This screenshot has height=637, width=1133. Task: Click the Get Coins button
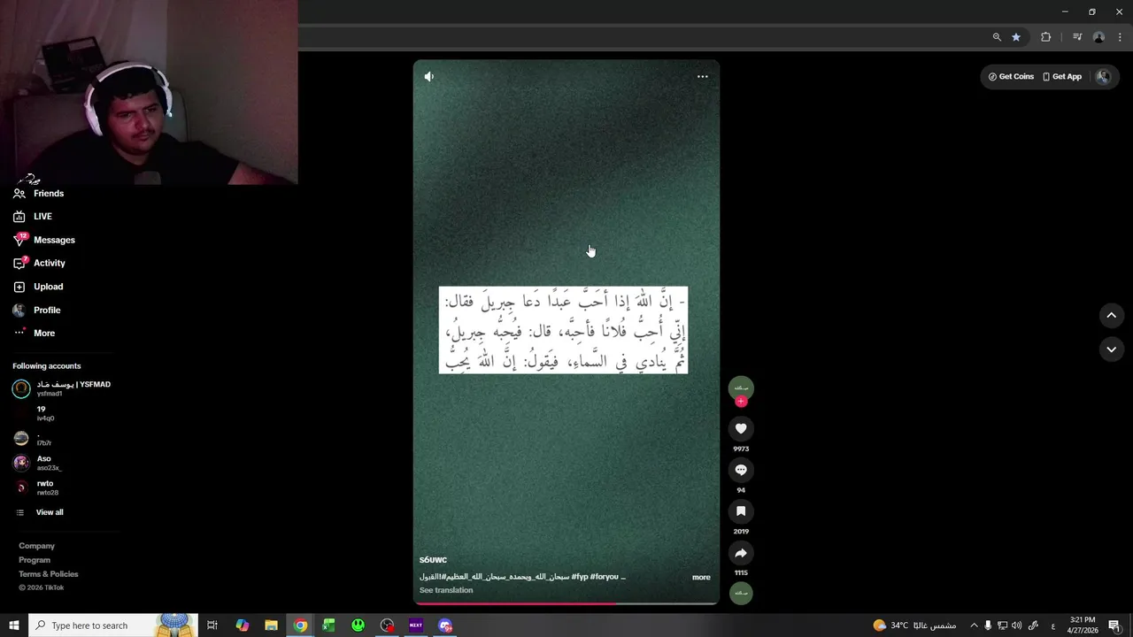1011,77
